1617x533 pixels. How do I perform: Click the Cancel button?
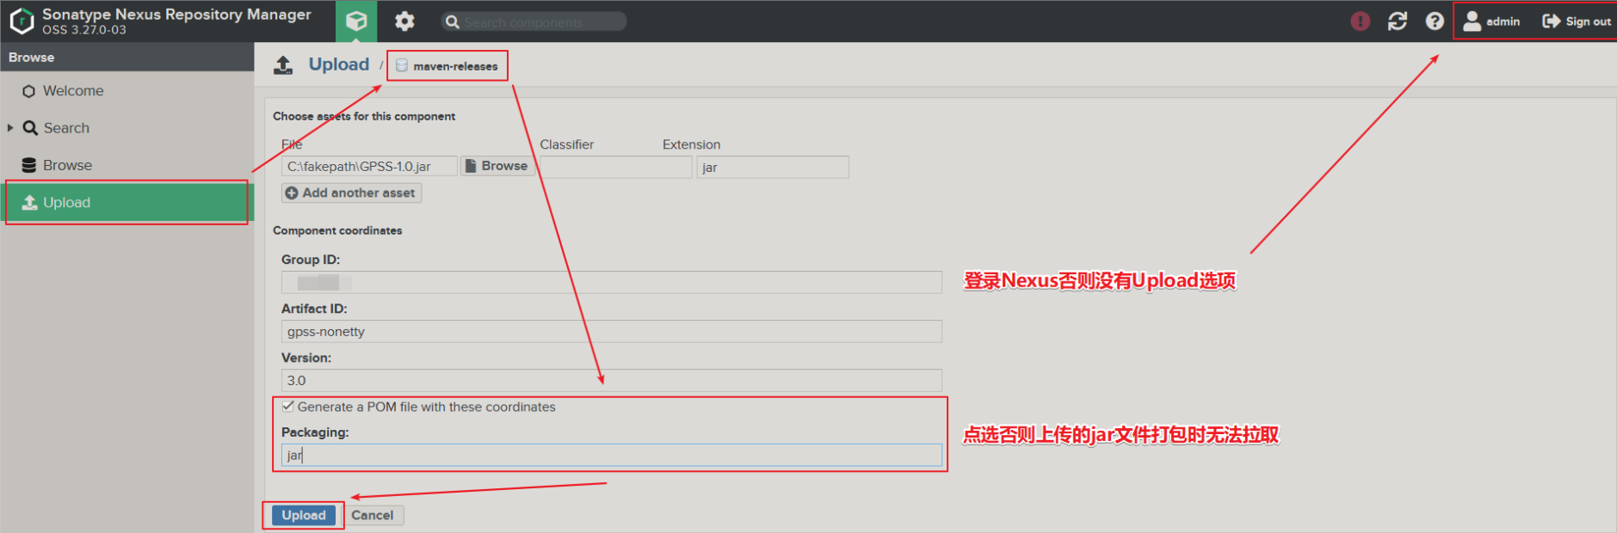(372, 515)
